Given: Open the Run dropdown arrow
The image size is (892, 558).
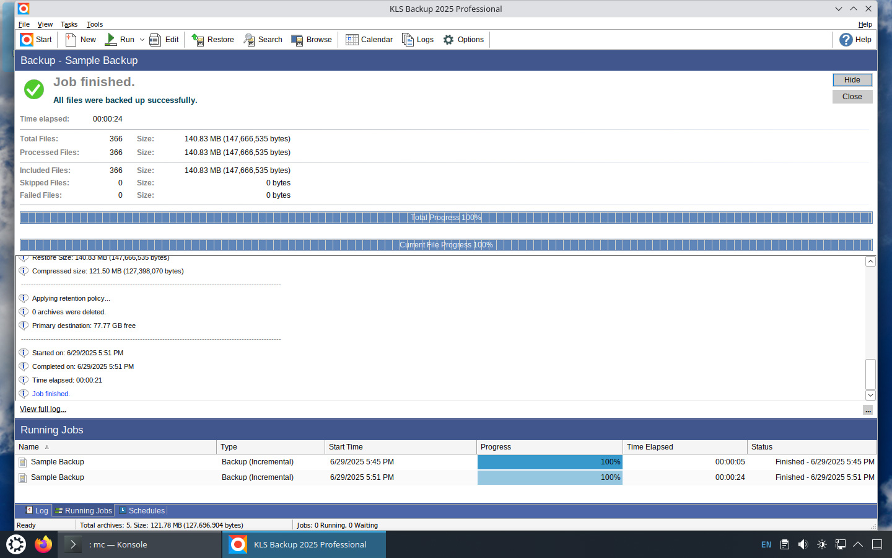Looking at the screenshot, I should pos(142,40).
